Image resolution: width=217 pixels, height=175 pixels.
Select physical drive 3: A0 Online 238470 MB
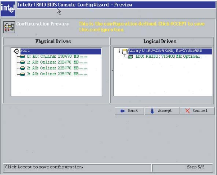tap(57, 74)
